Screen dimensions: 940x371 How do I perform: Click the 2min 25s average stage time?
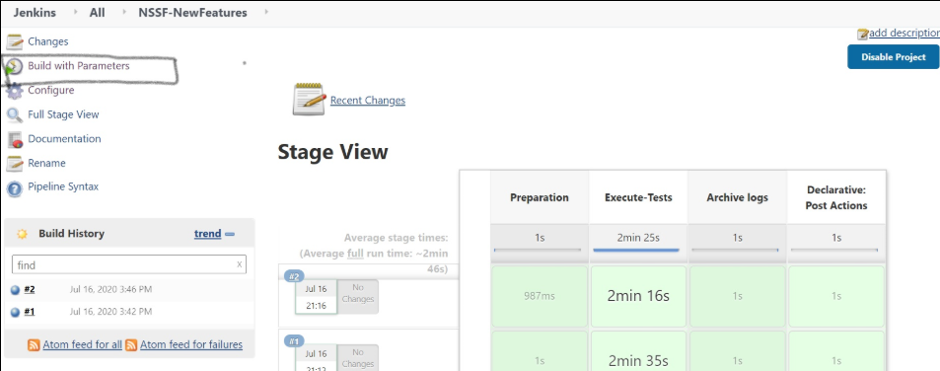(638, 238)
